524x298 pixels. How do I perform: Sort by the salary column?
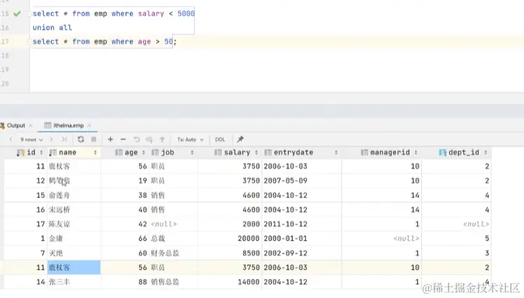pyautogui.click(x=256, y=153)
